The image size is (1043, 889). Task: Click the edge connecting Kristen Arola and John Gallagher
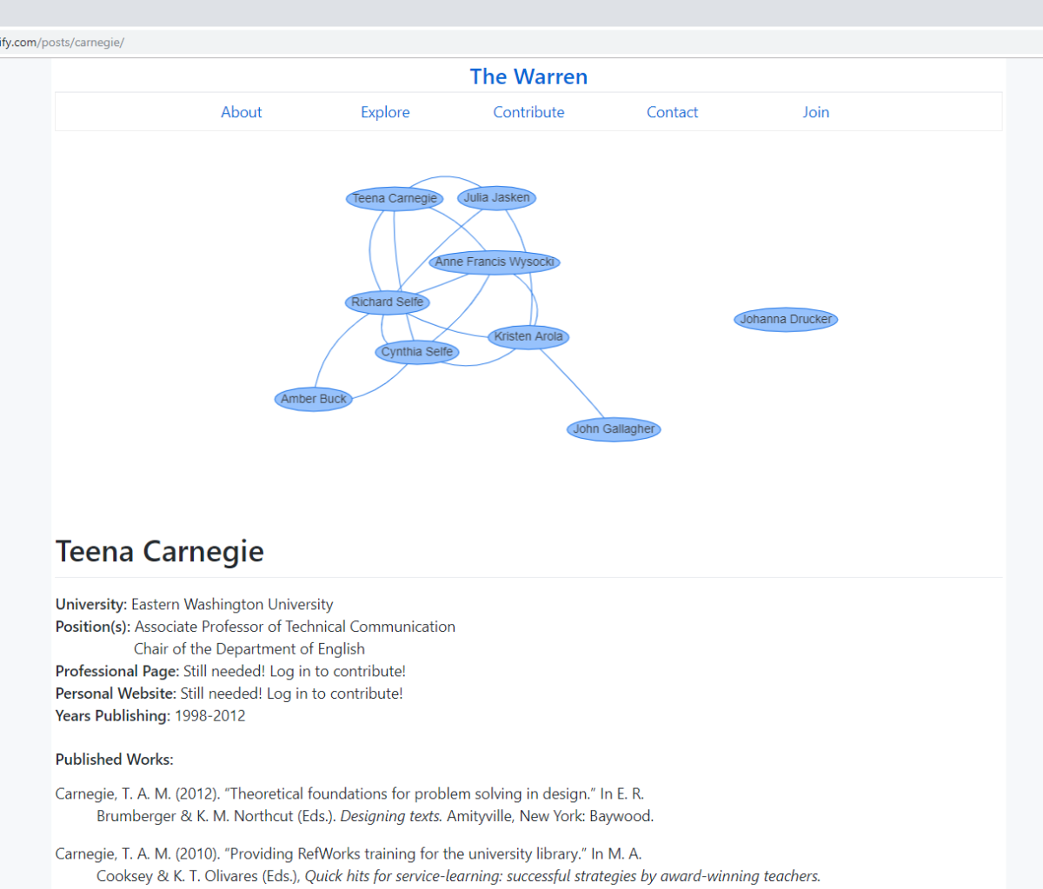tap(571, 382)
